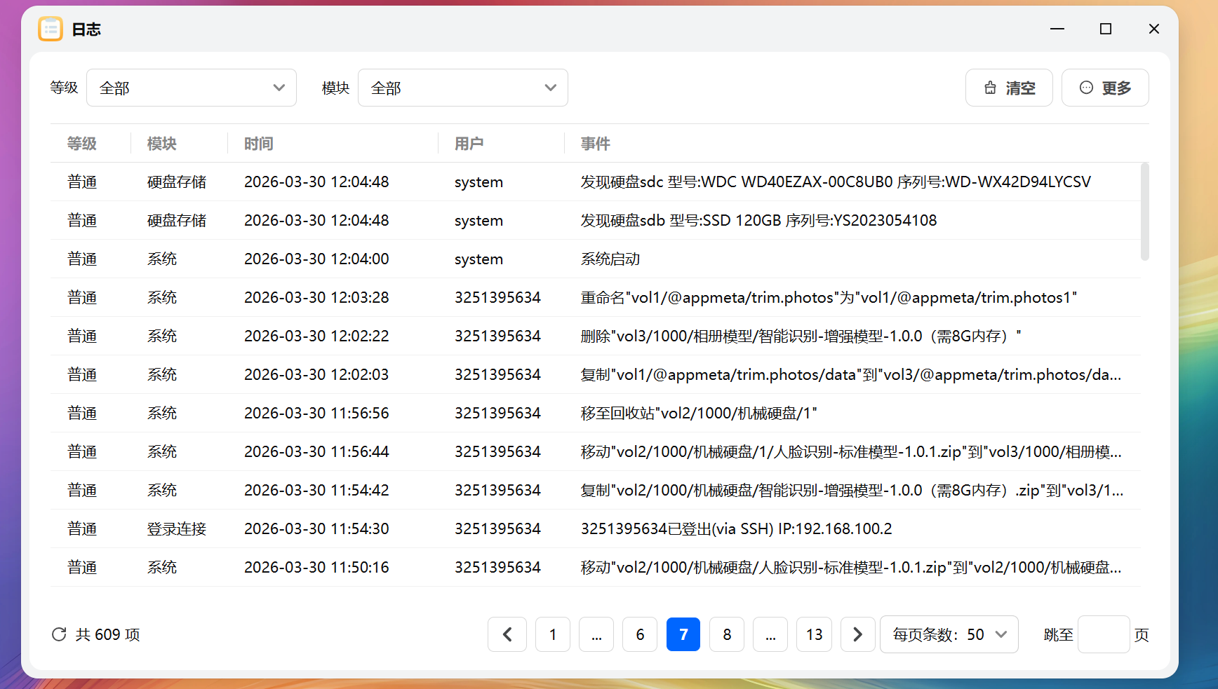Jump to last page 13
The height and width of the screenshot is (689, 1218).
813,634
